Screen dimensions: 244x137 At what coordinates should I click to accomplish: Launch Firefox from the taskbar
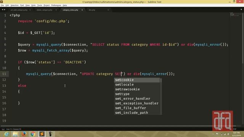[x=24, y=134]
